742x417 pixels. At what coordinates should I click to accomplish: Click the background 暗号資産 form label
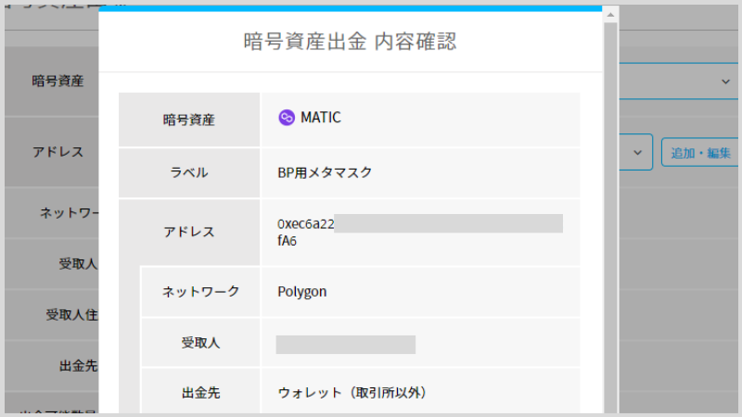coord(58,81)
